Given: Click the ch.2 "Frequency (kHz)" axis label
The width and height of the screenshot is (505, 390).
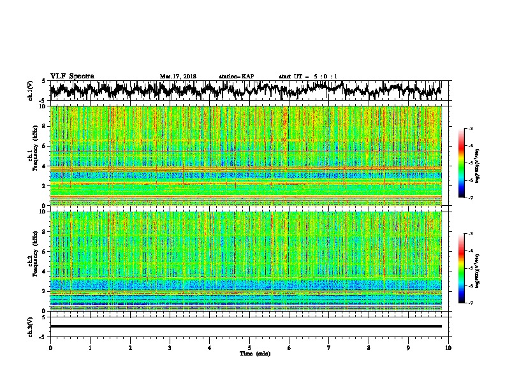Looking at the screenshot, I should 35,254.
